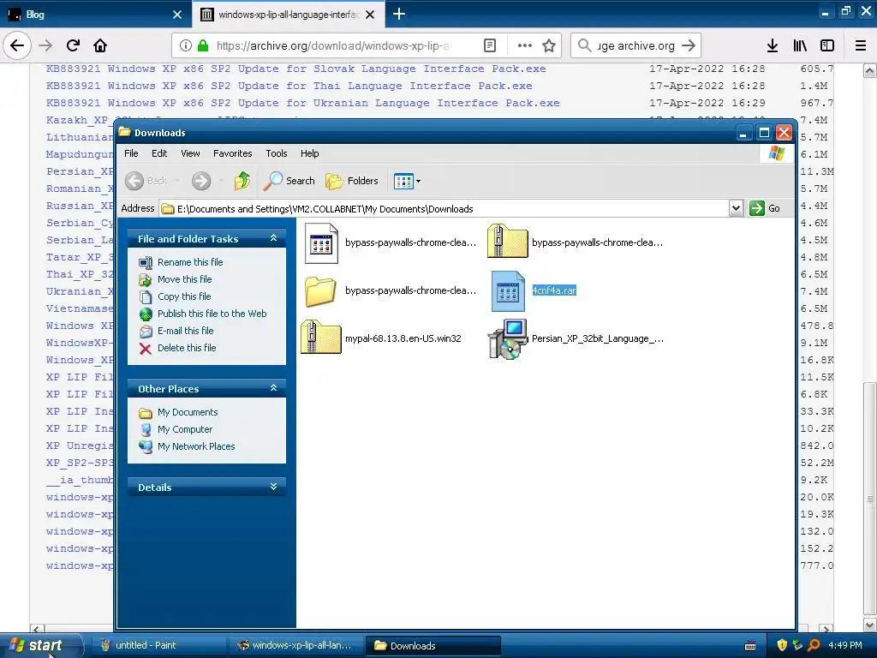
Task: Click the search go arrow in search box
Action: pyautogui.click(x=689, y=45)
